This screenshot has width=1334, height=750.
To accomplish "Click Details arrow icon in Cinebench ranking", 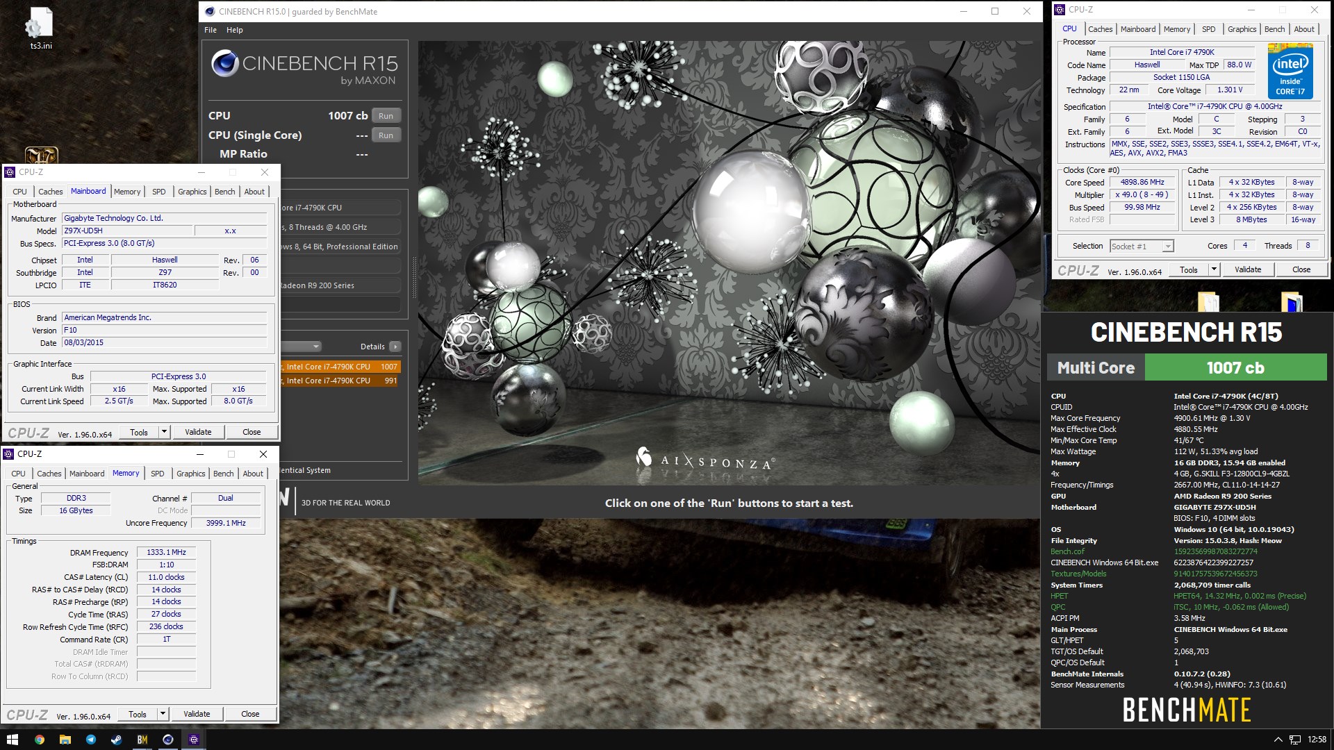I will (x=395, y=347).
